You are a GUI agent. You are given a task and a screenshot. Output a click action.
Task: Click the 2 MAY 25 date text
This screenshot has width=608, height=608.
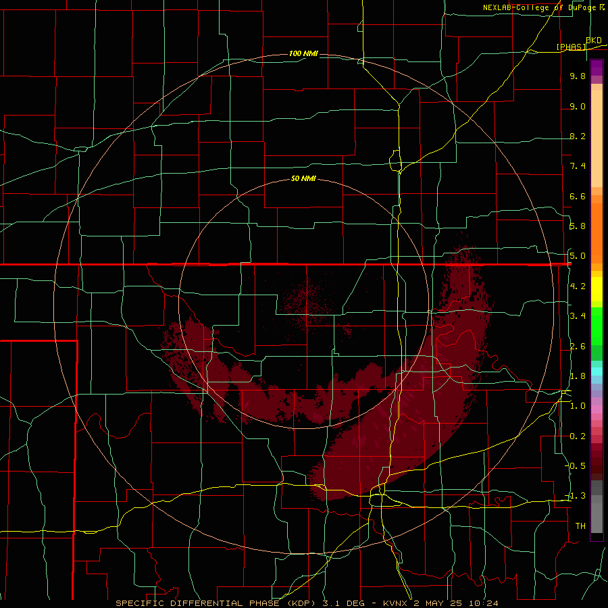click(439, 603)
